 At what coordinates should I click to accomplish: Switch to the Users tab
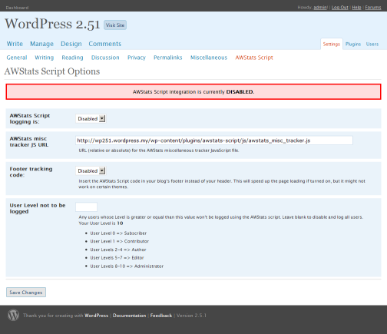[372, 44]
